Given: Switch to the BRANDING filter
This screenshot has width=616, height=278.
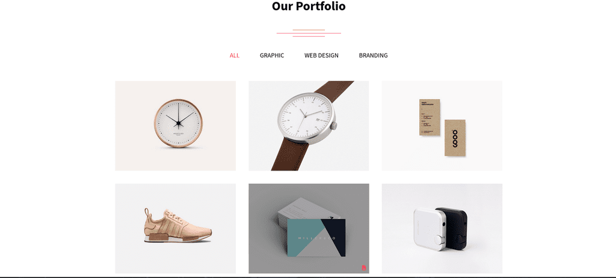Looking at the screenshot, I should [373, 56].
